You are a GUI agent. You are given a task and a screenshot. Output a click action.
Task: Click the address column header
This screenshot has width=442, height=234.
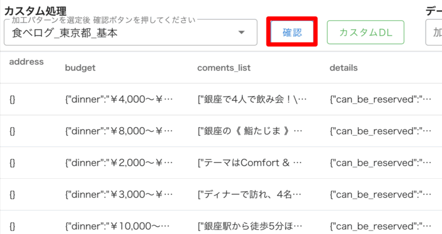(26, 62)
